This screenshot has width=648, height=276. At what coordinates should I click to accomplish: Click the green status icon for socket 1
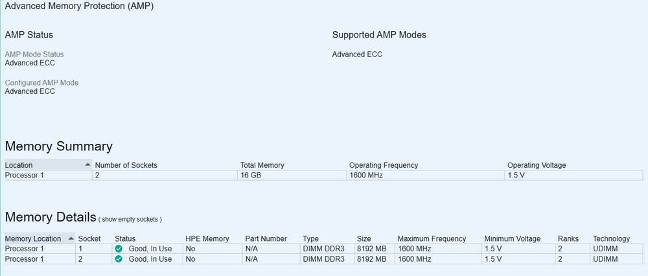[x=119, y=249]
